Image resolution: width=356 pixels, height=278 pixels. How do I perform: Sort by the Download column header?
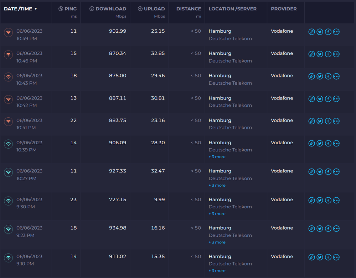coord(108,9)
